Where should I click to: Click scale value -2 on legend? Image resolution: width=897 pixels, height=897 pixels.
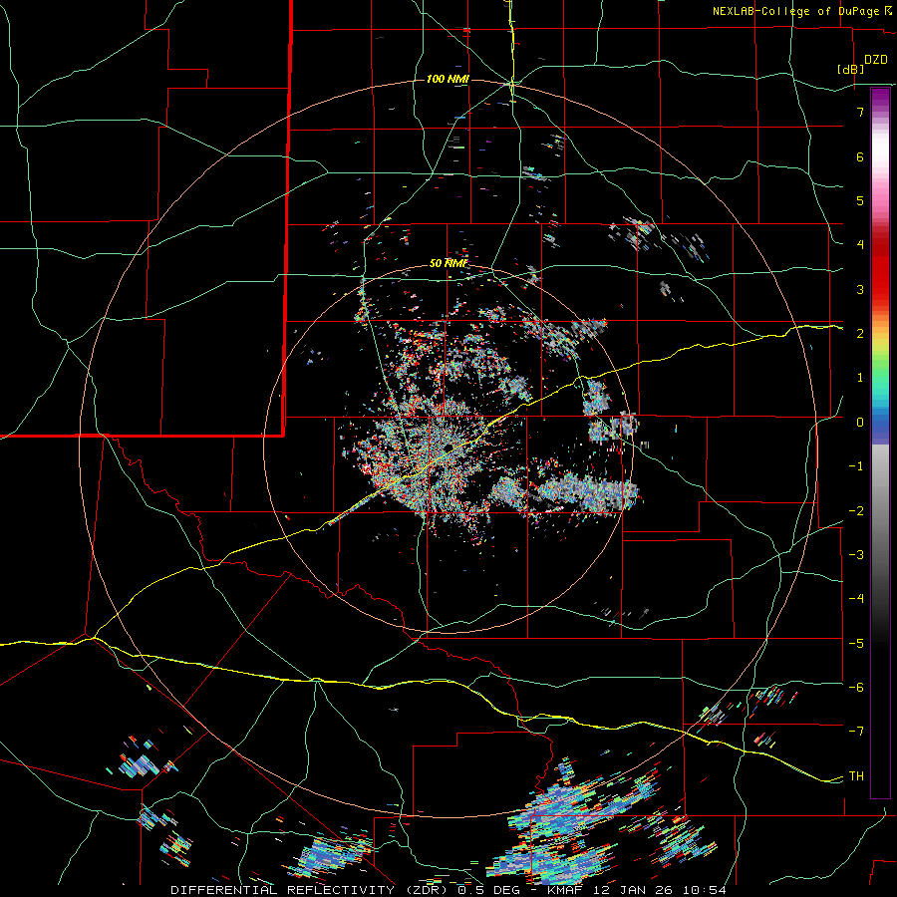coord(856,511)
